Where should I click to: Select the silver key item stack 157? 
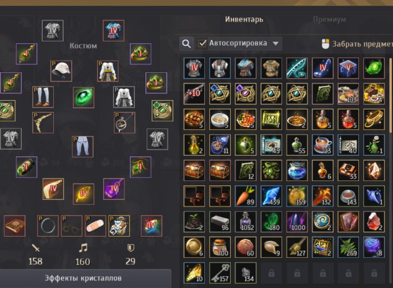click(220, 273)
